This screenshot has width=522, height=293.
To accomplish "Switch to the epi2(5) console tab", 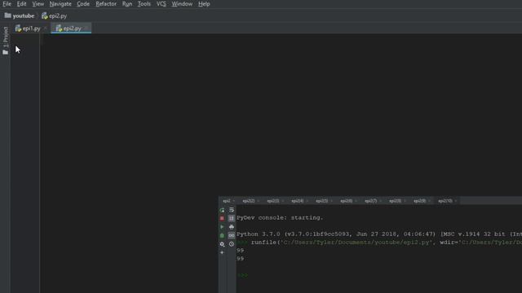I will pyautogui.click(x=322, y=201).
